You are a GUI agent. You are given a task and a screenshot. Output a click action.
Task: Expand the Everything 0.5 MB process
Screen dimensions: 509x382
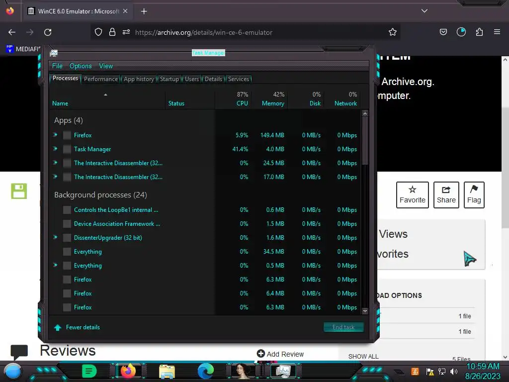(55, 265)
